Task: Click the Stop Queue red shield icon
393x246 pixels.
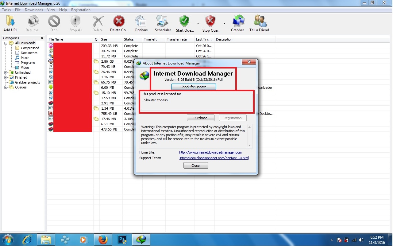Action: click(x=210, y=21)
